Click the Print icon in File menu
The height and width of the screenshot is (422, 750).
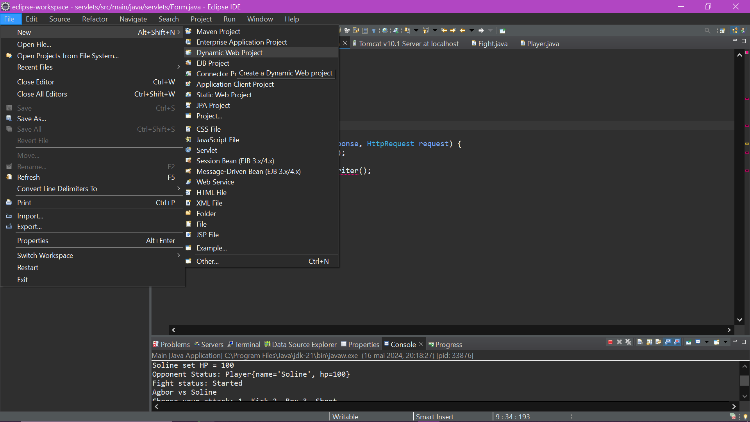[x=9, y=202]
